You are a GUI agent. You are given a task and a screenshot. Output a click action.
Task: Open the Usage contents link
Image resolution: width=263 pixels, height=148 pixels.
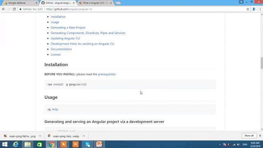pyautogui.click(x=55, y=22)
